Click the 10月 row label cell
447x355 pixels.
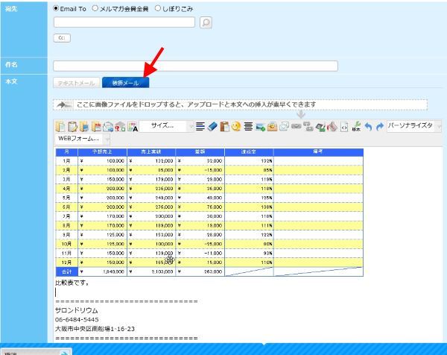67,244
